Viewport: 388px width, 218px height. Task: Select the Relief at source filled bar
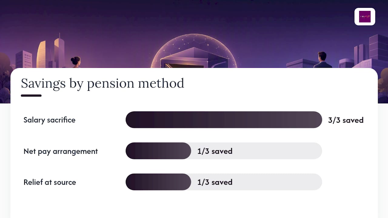click(158, 182)
